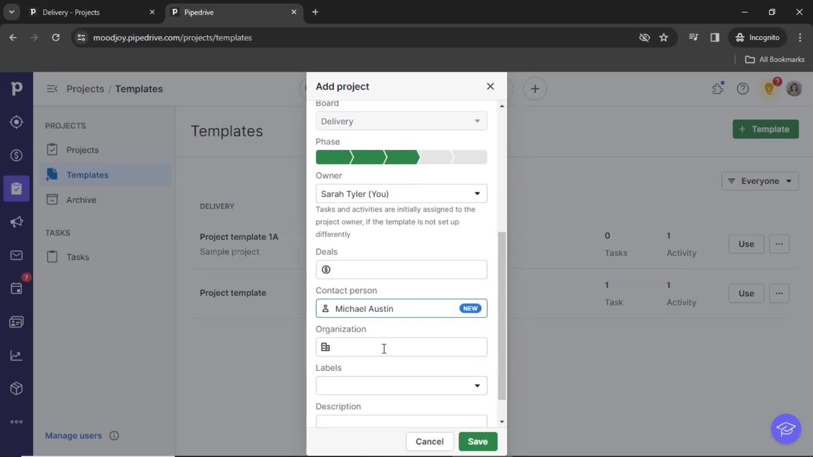Viewport: 813px width, 457px height.
Task: Click the Save button to confirm
Action: pyautogui.click(x=478, y=441)
